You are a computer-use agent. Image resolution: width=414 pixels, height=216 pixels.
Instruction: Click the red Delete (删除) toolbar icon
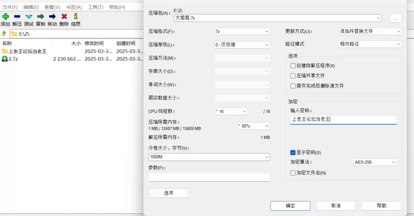coord(64,17)
